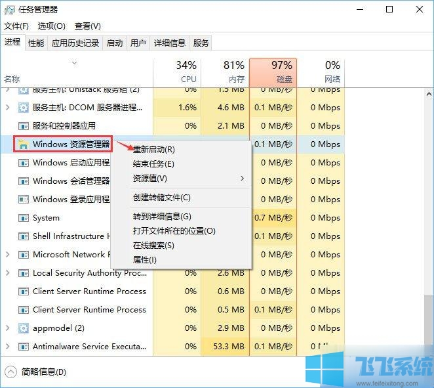Screen dimensions: 434x388
Task: Select the 进程 tab
Action: pos(12,42)
